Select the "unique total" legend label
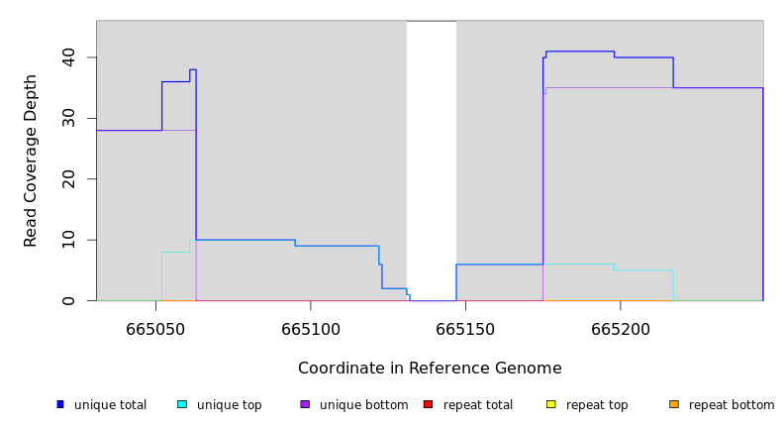784x428 pixels. [110, 405]
